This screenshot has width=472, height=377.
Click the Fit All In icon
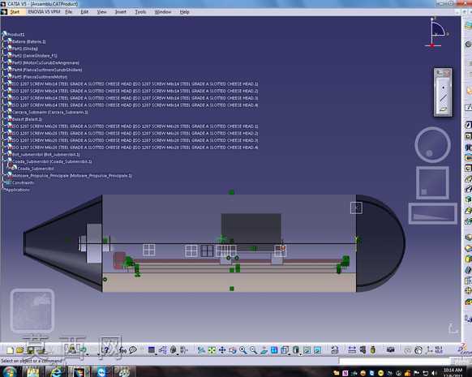point(212,350)
